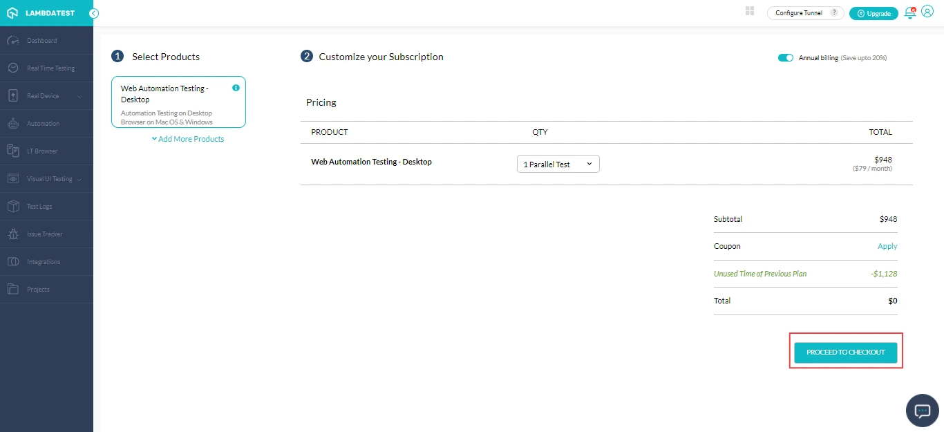Click the LambdaTest logo icon
The image size is (944, 432).
pos(12,13)
